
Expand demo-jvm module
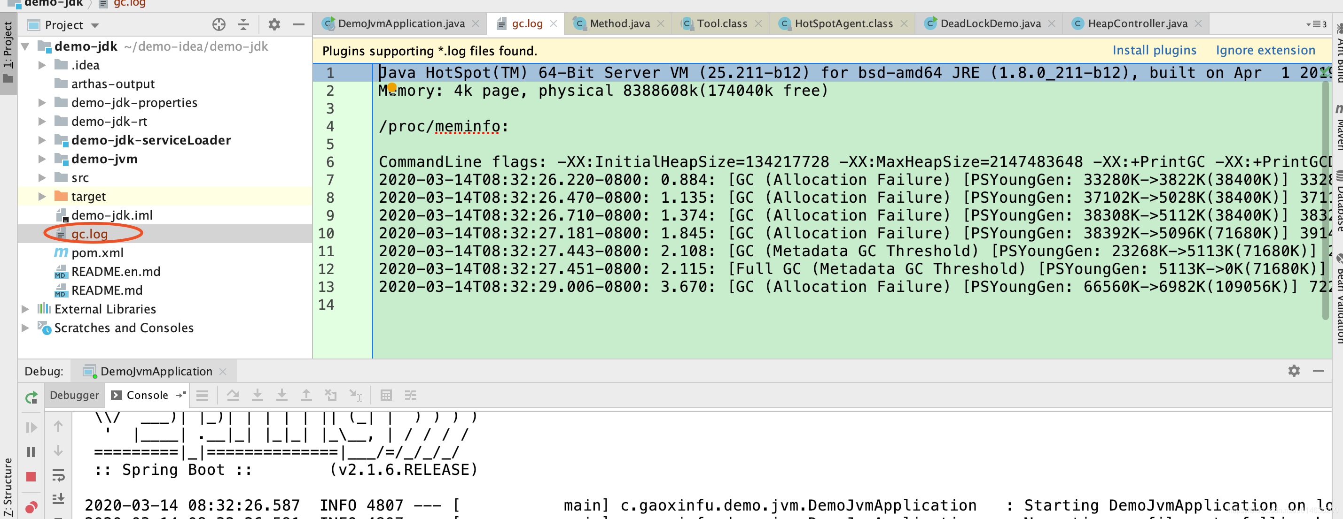pos(42,159)
